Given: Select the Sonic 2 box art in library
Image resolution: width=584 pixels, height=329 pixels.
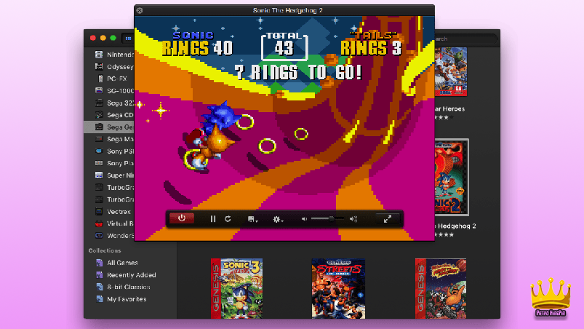Looking at the screenshot, I should [x=452, y=178].
